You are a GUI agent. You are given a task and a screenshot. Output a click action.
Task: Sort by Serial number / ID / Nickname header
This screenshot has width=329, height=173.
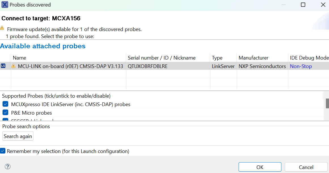click(162, 58)
